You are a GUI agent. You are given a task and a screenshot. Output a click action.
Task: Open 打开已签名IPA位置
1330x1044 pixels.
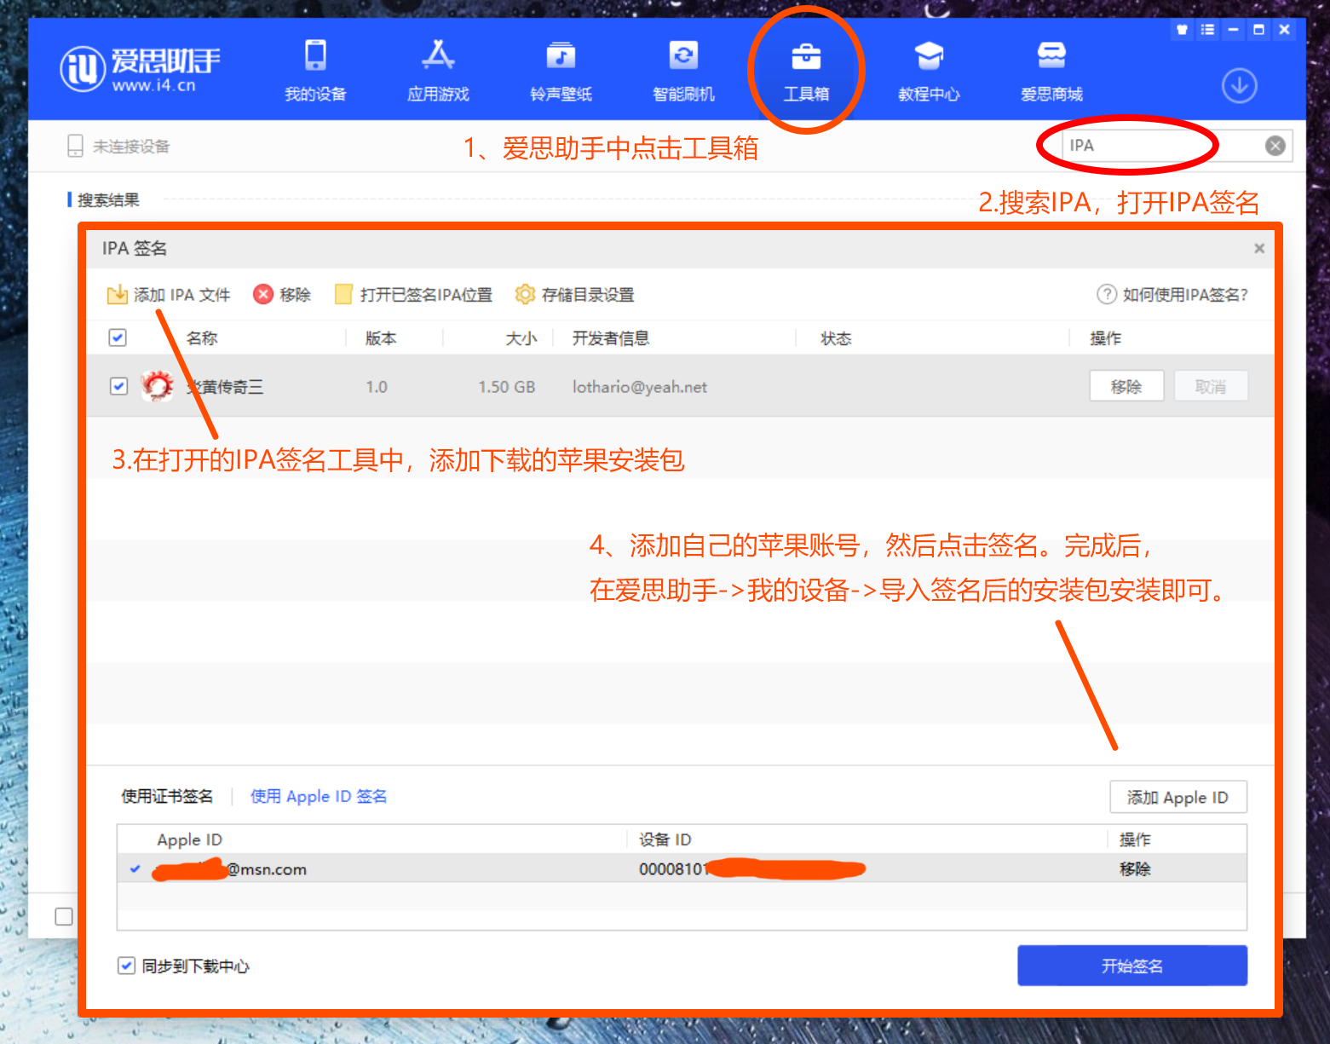pyautogui.click(x=414, y=295)
